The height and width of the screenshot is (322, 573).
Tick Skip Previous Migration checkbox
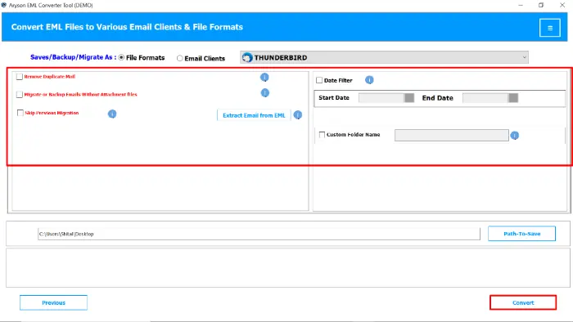[20, 113]
